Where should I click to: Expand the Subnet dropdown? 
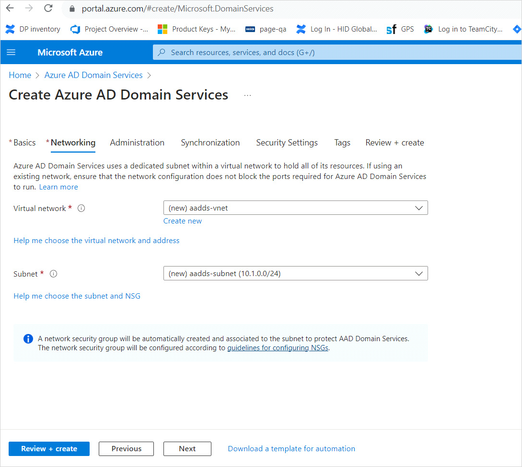tap(295, 273)
